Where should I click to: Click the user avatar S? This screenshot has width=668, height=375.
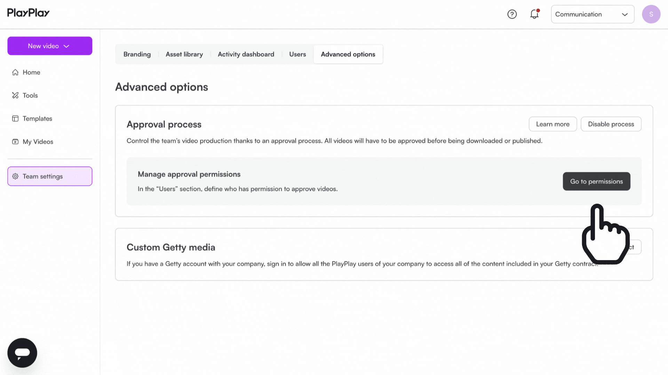[x=651, y=14]
